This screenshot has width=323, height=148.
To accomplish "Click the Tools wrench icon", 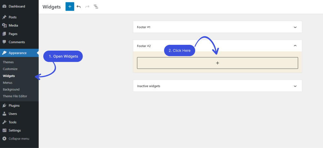I will (x=4, y=122).
